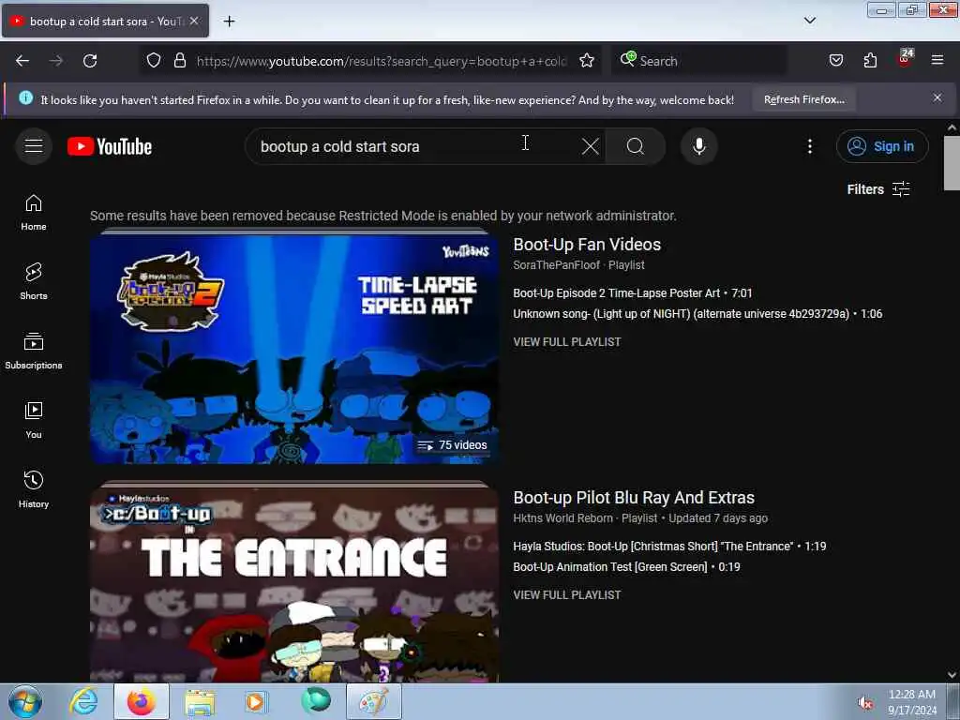Image resolution: width=960 pixels, height=720 pixels.
Task: Select the Firefox taskbar icon
Action: pos(141,701)
